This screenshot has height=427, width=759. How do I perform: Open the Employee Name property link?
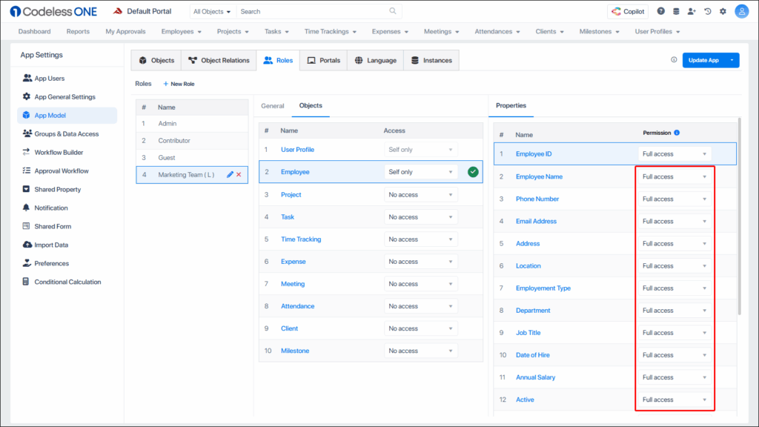tap(539, 176)
